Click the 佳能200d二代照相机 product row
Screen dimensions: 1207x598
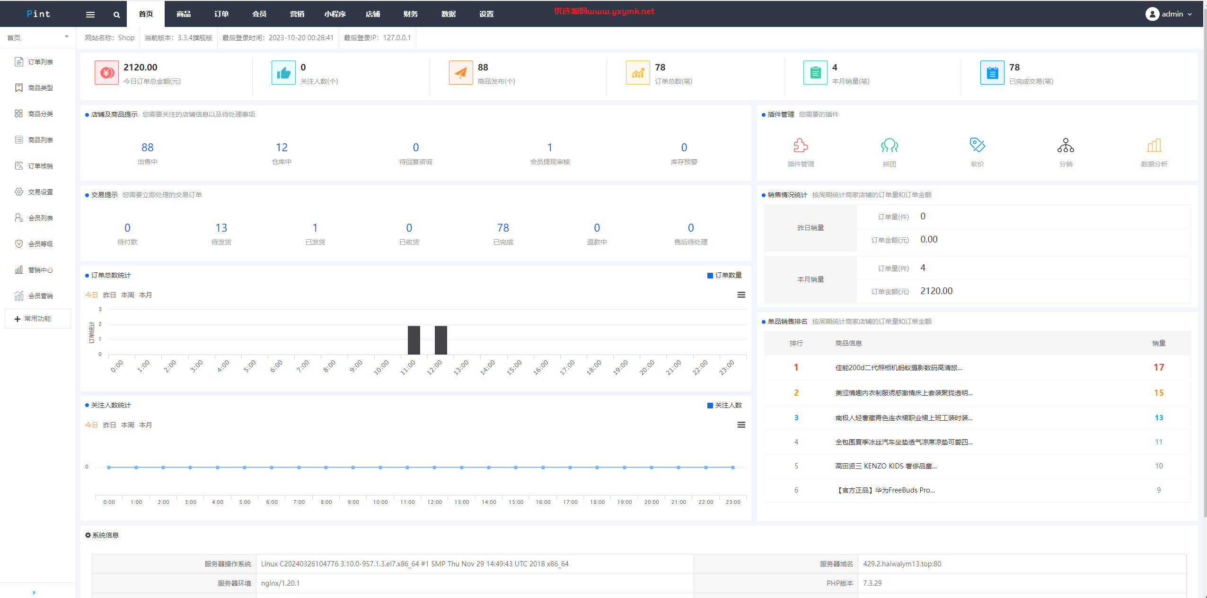[x=978, y=368]
